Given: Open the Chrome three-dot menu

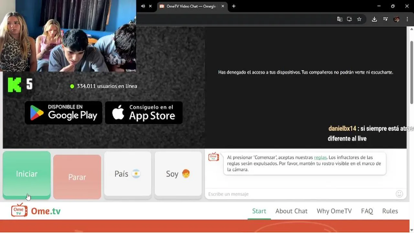Looking at the screenshot, I should pos(407,19).
